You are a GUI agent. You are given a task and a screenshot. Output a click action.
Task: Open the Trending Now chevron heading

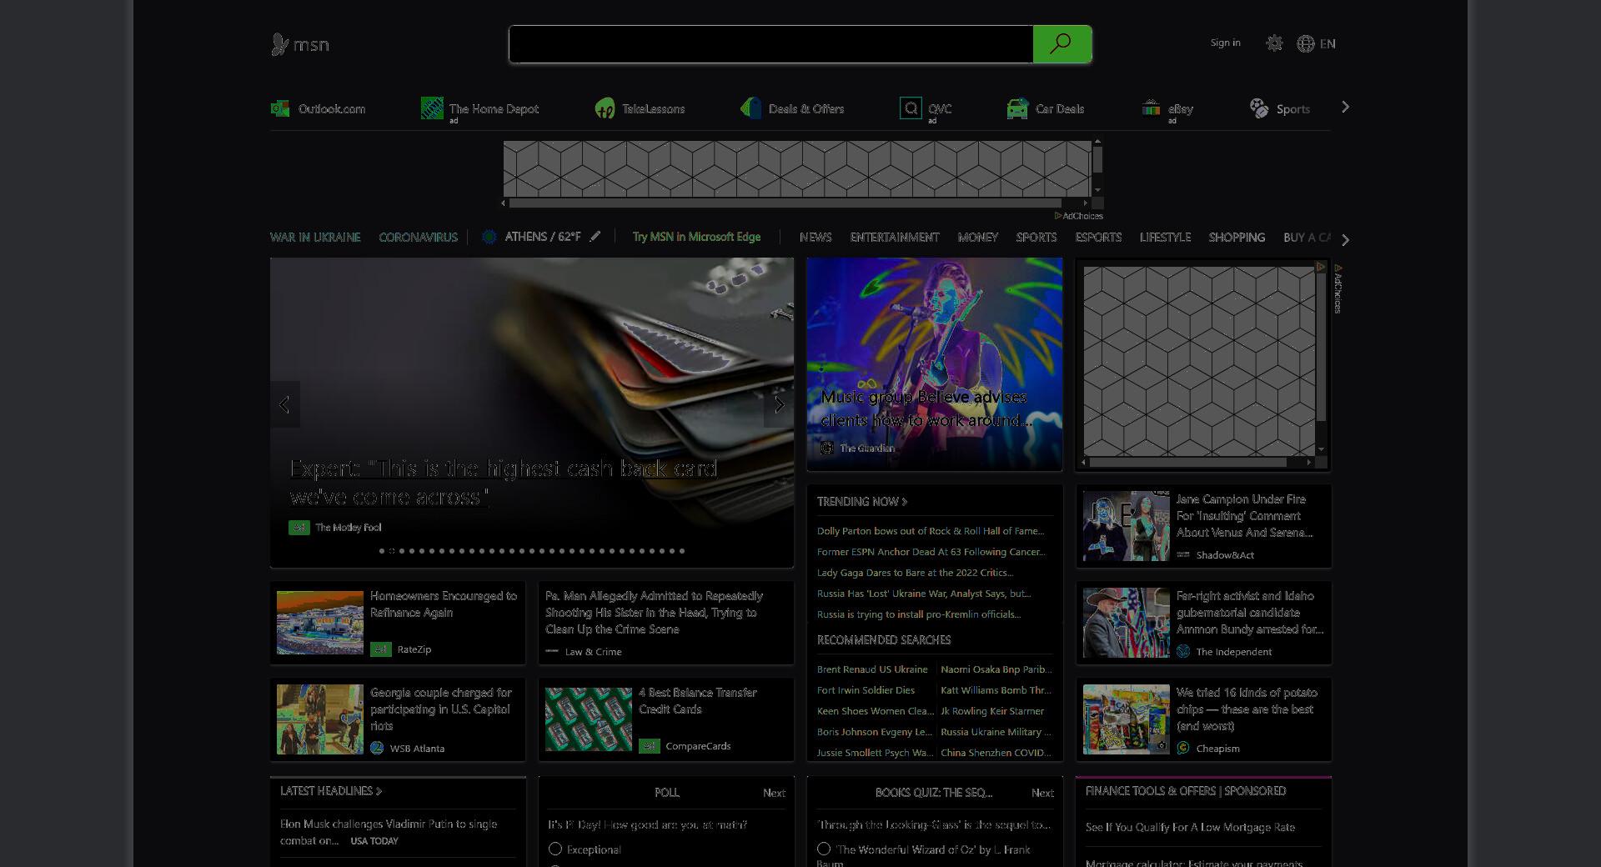coord(862,501)
